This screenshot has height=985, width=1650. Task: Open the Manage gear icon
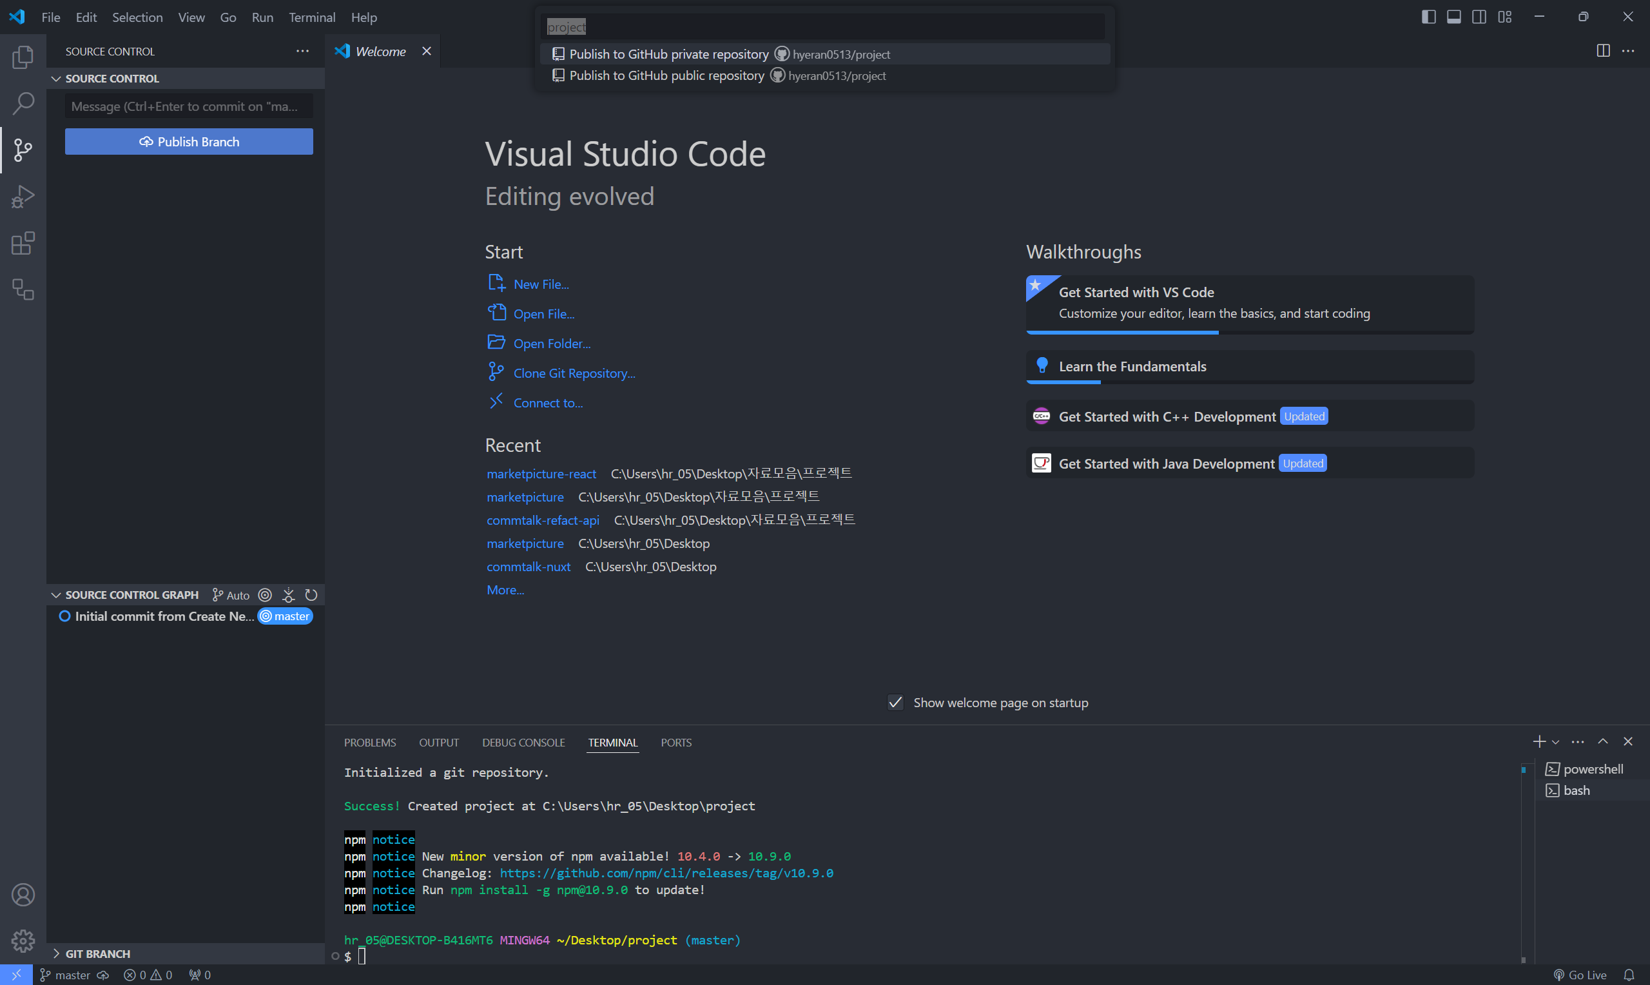pos(23,941)
